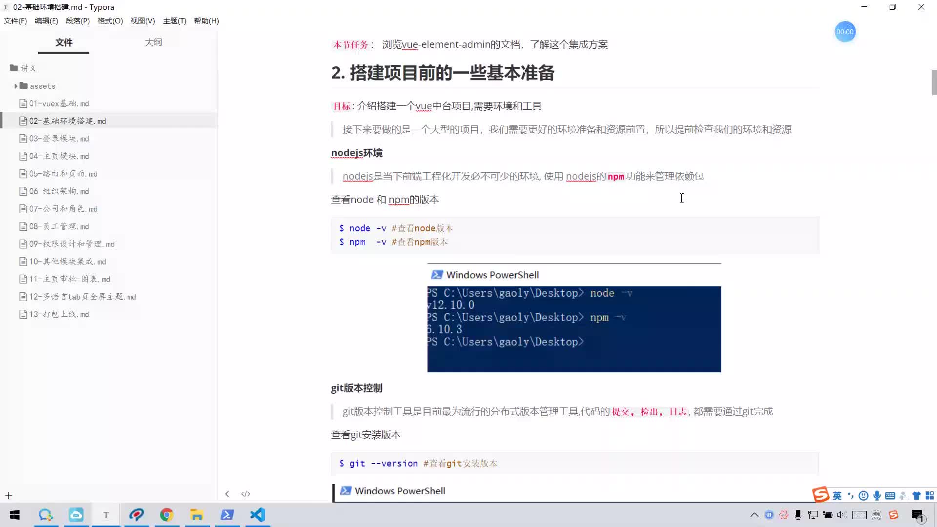Click the network monitor tray icon
Viewport: 937px width, 527px height.
click(813, 515)
